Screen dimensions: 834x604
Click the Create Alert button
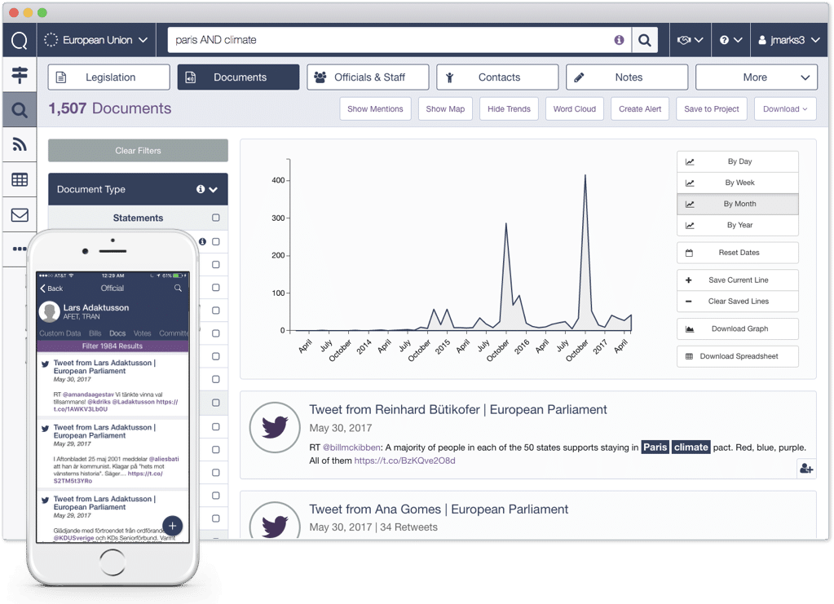click(x=640, y=109)
